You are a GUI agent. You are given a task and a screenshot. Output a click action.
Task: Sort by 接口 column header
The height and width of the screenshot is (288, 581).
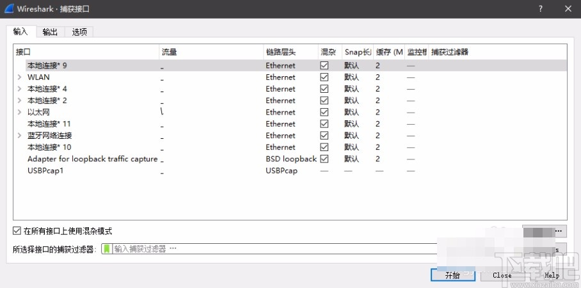tap(86, 52)
